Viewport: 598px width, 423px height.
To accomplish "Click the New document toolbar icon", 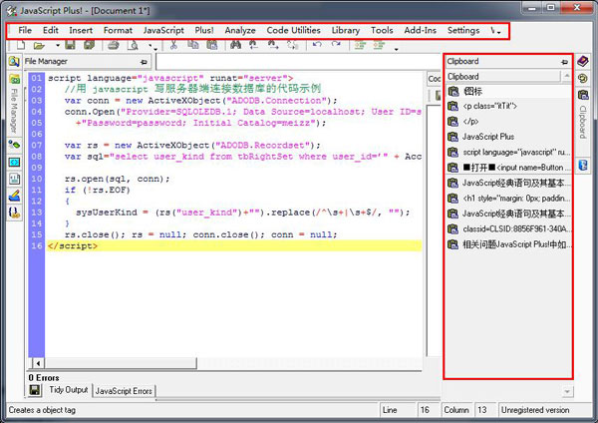I will coord(21,45).
